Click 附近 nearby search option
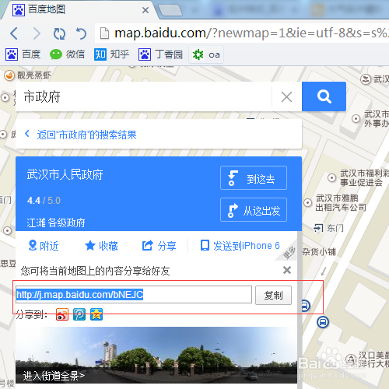Image resolution: width=389 pixels, height=389 pixels. click(44, 246)
